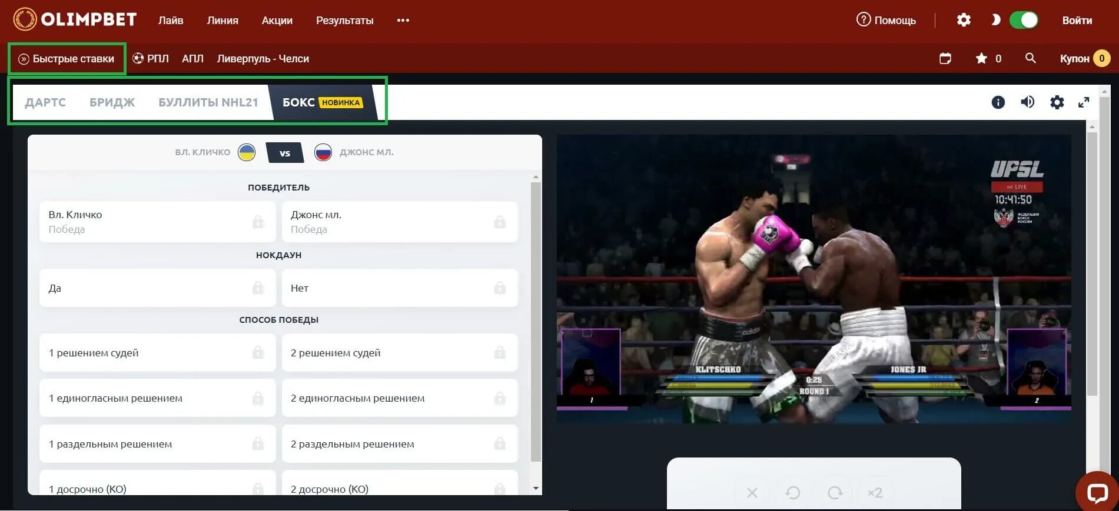Viewport: 1119px width, 511px height.
Task: Open Быстрые ставки quick bets
Action: click(x=67, y=59)
